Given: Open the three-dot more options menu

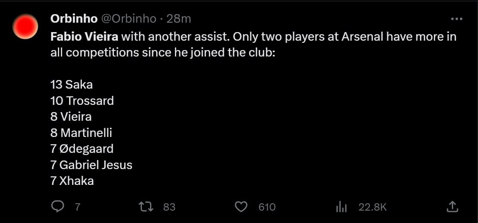Looking at the screenshot, I should point(457,19).
